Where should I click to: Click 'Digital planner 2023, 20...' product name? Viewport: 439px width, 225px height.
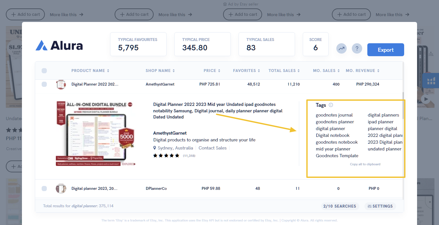[x=94, y=189]
